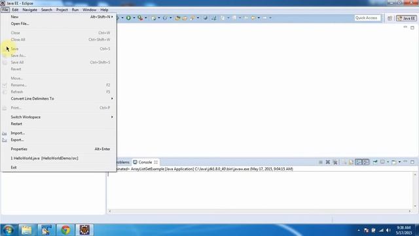
Task: Click the Clear Console icon
Action: (x=344, y=162)
